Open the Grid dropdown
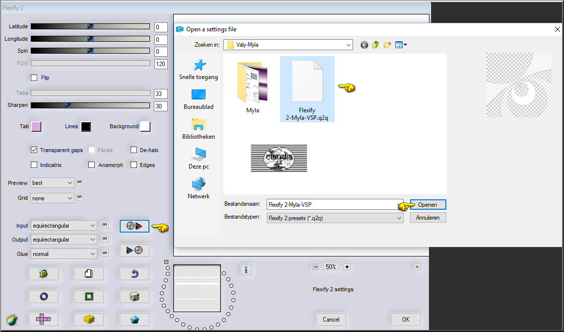564x332 pixels. pyautogui.click(x=52, y=198)
